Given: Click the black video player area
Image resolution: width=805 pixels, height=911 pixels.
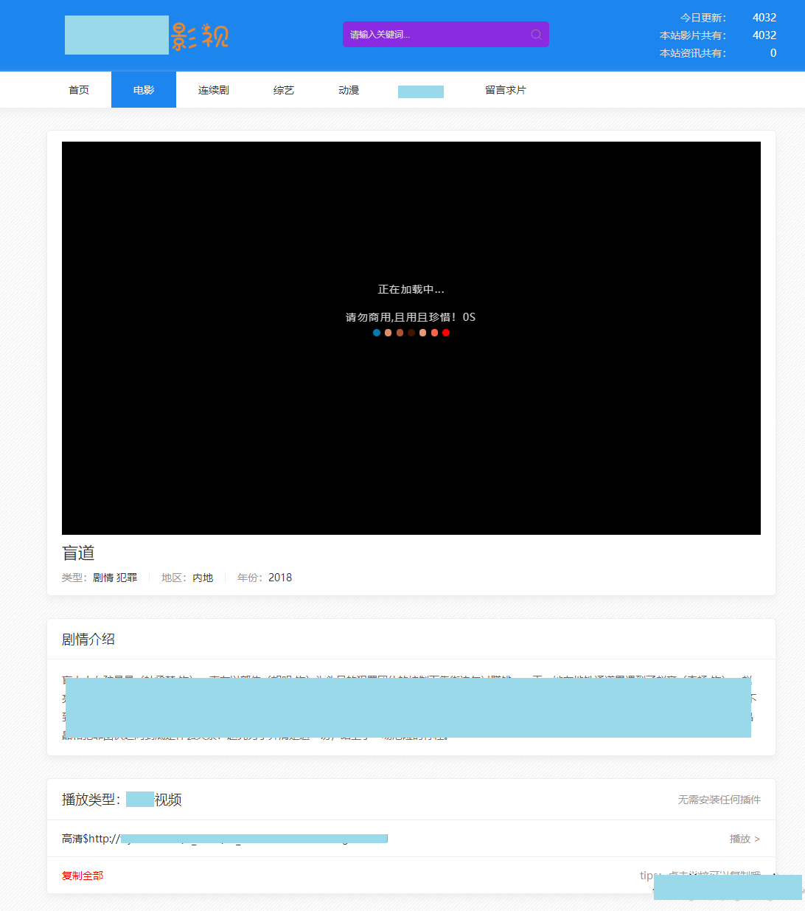Looking at the screenshot, I should tap(411, 428).
